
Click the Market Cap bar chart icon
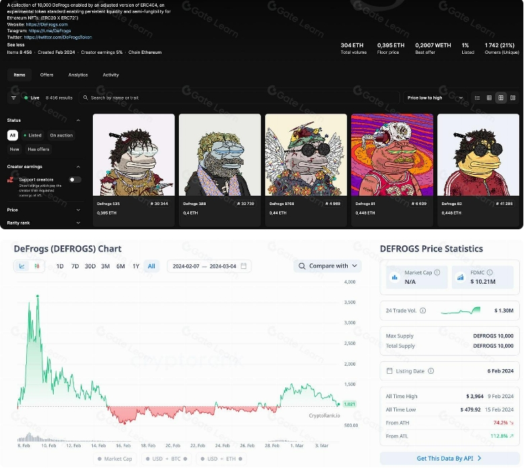395,277
